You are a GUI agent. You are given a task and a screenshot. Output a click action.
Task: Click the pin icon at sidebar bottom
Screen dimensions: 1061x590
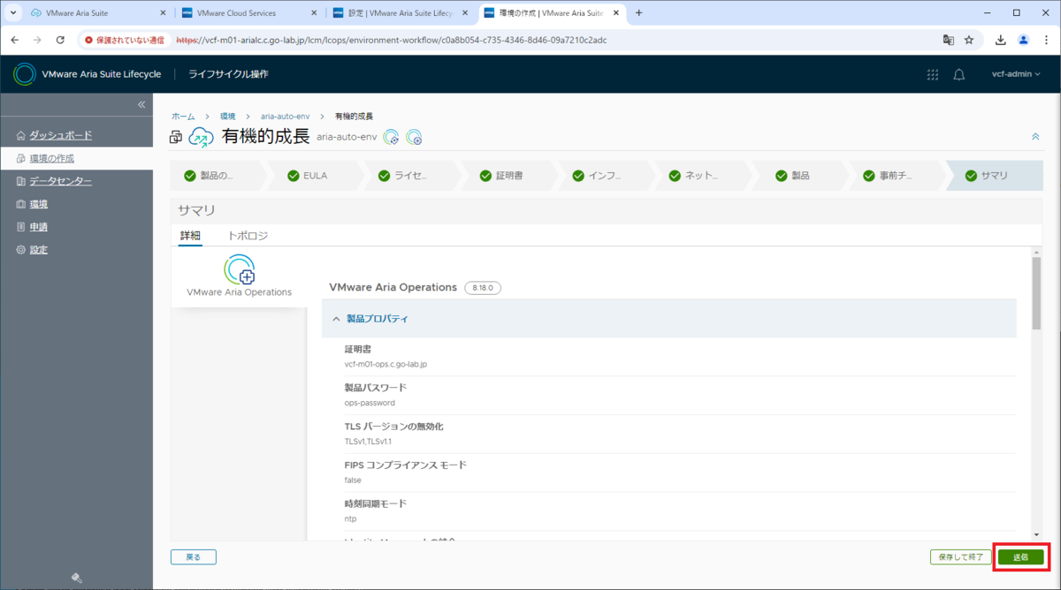(76, 579)
